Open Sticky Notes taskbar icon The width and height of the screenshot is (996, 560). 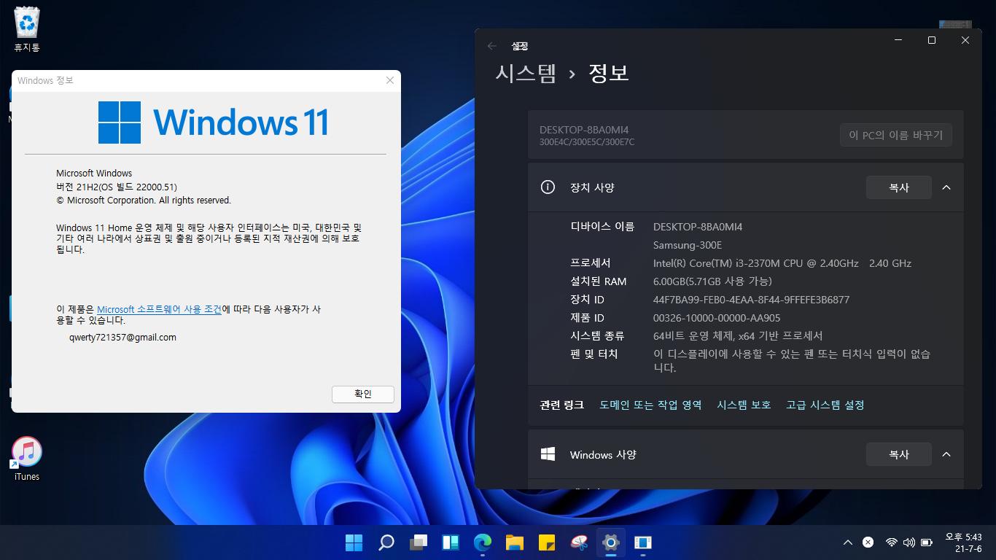pos(547,542)
